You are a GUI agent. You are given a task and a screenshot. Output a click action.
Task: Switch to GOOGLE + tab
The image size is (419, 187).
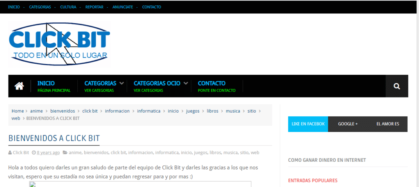(348, 124)
